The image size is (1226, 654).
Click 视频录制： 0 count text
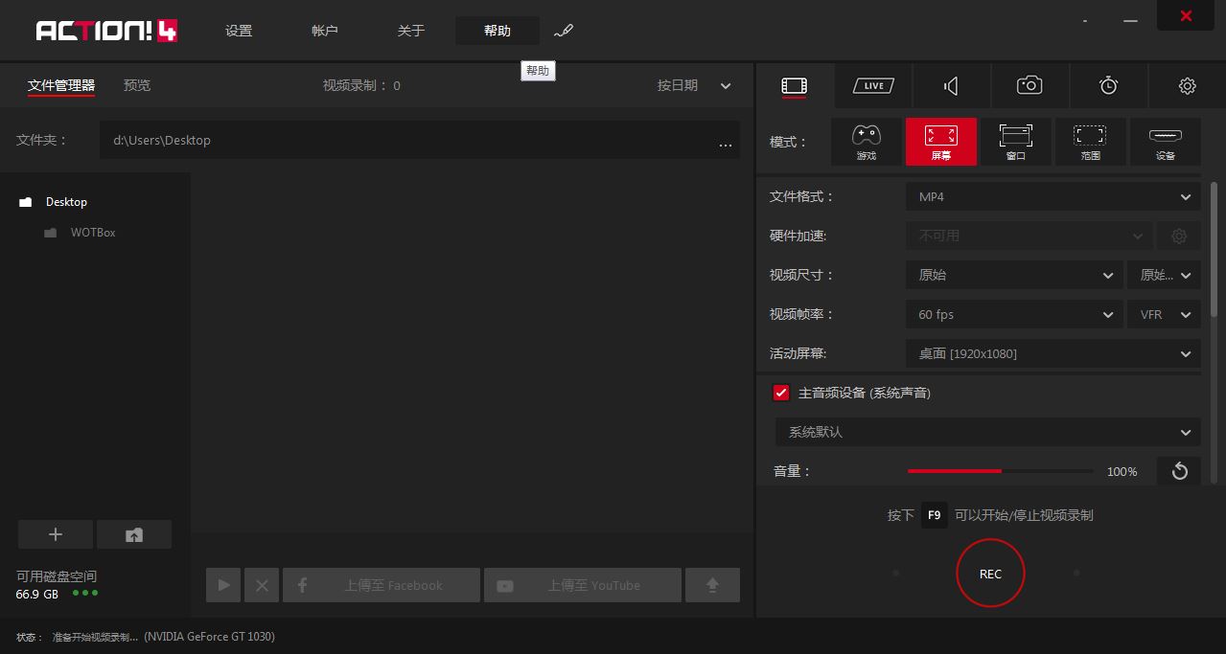(361, 85)
